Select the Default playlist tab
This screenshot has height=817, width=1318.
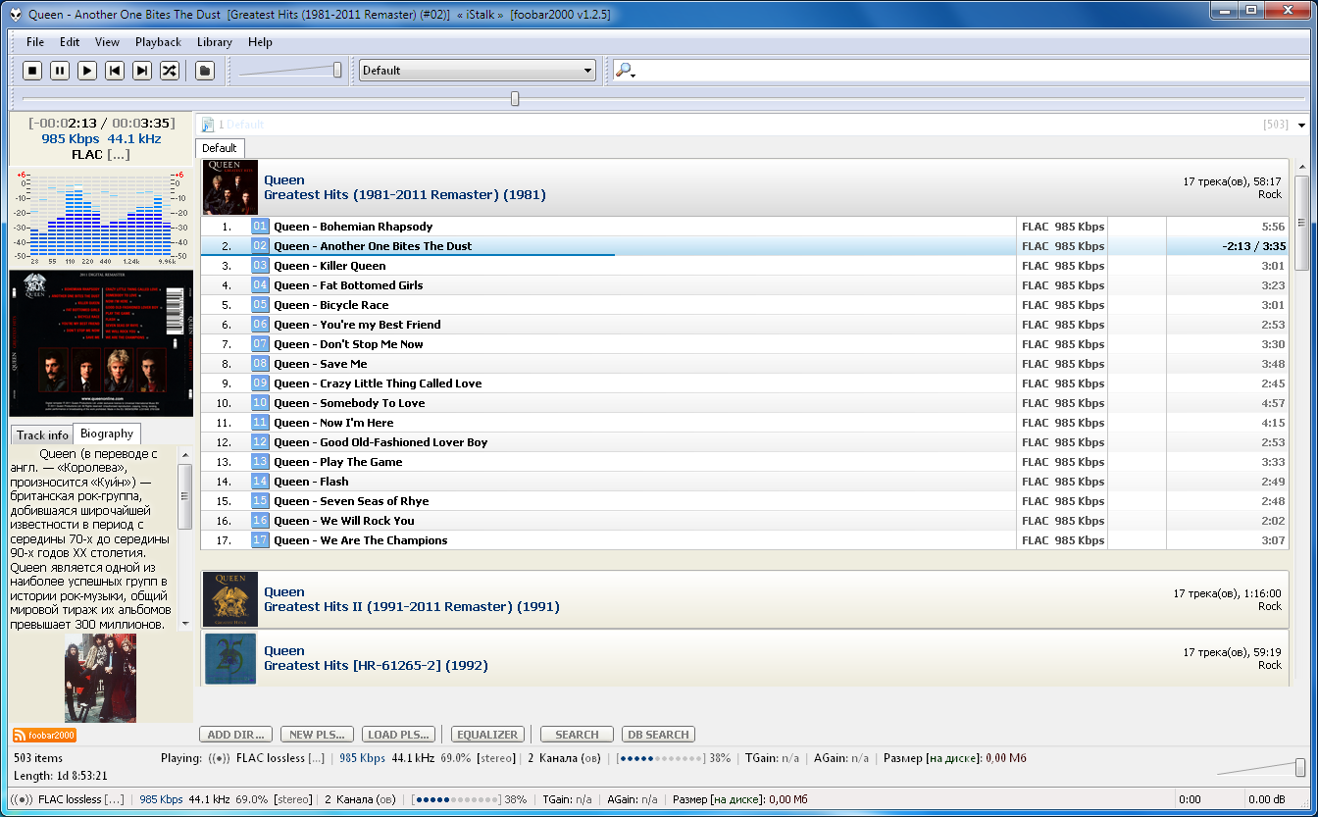[x=220, y=148]
